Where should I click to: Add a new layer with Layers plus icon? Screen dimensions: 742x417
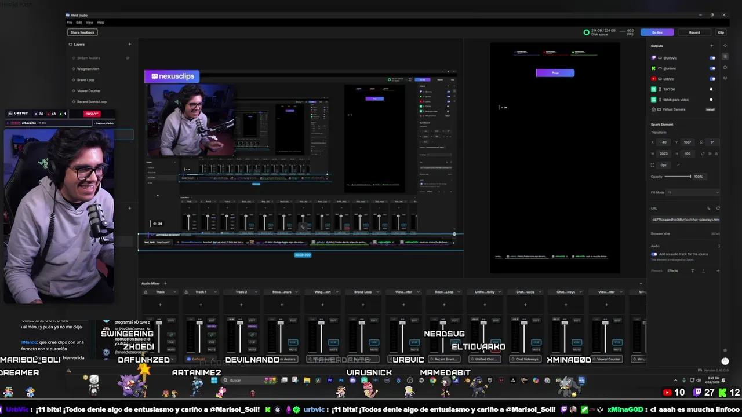129,44
